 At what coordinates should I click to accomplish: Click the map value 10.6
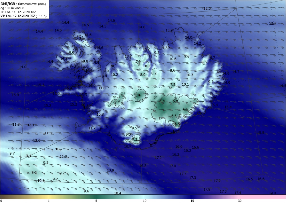[x=173, y=59]
